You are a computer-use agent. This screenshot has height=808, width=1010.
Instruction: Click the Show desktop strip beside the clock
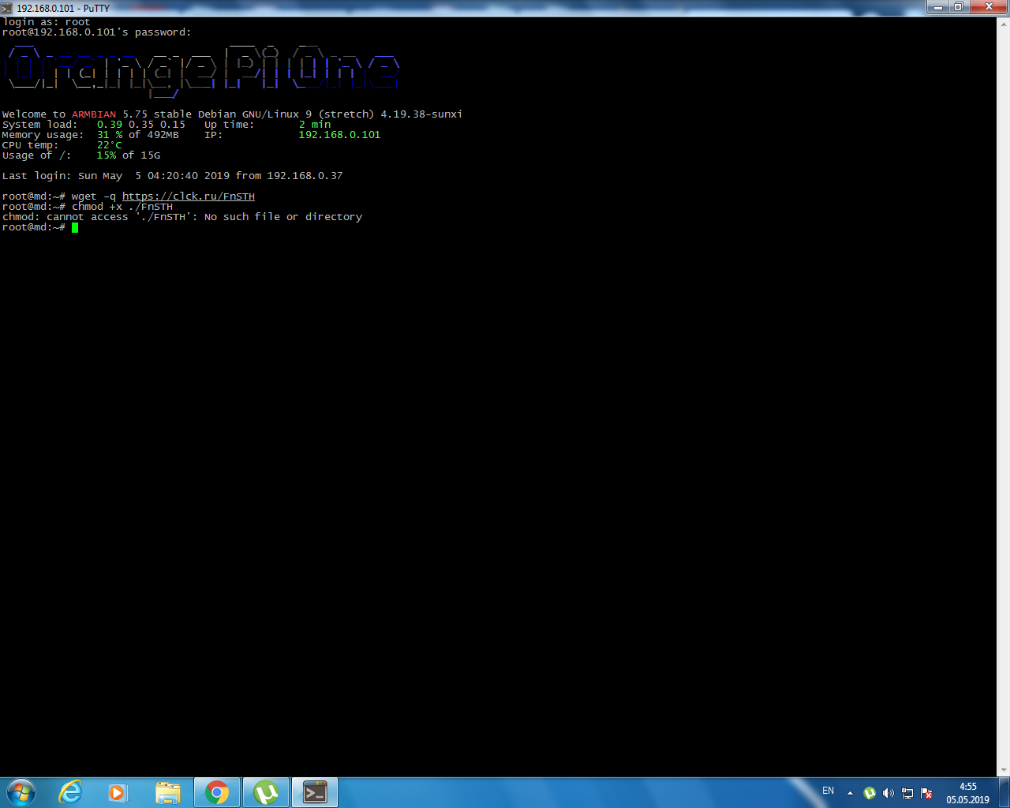click(x=1004, y=792)
